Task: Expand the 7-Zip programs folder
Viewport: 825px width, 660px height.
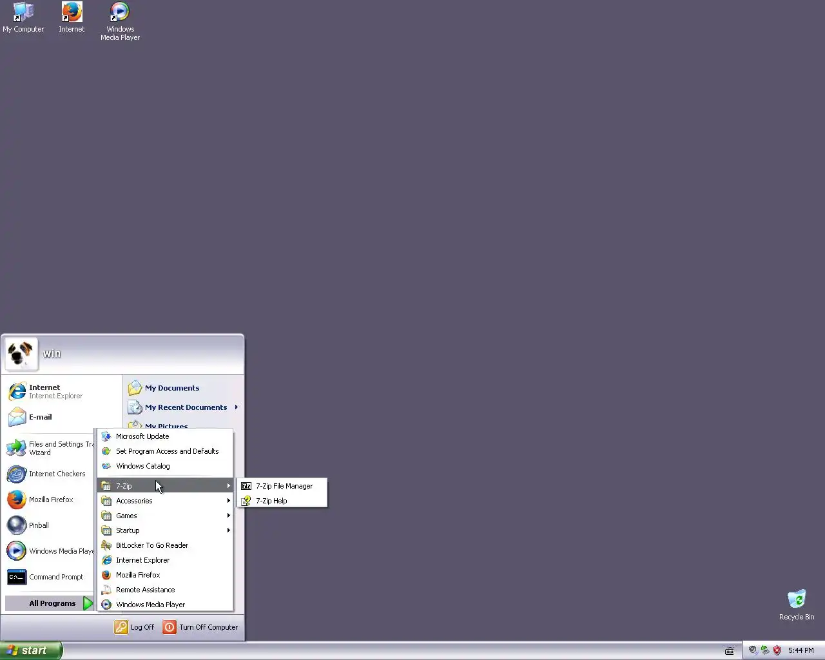Action: pyautogui.click(x=166, y=486)
